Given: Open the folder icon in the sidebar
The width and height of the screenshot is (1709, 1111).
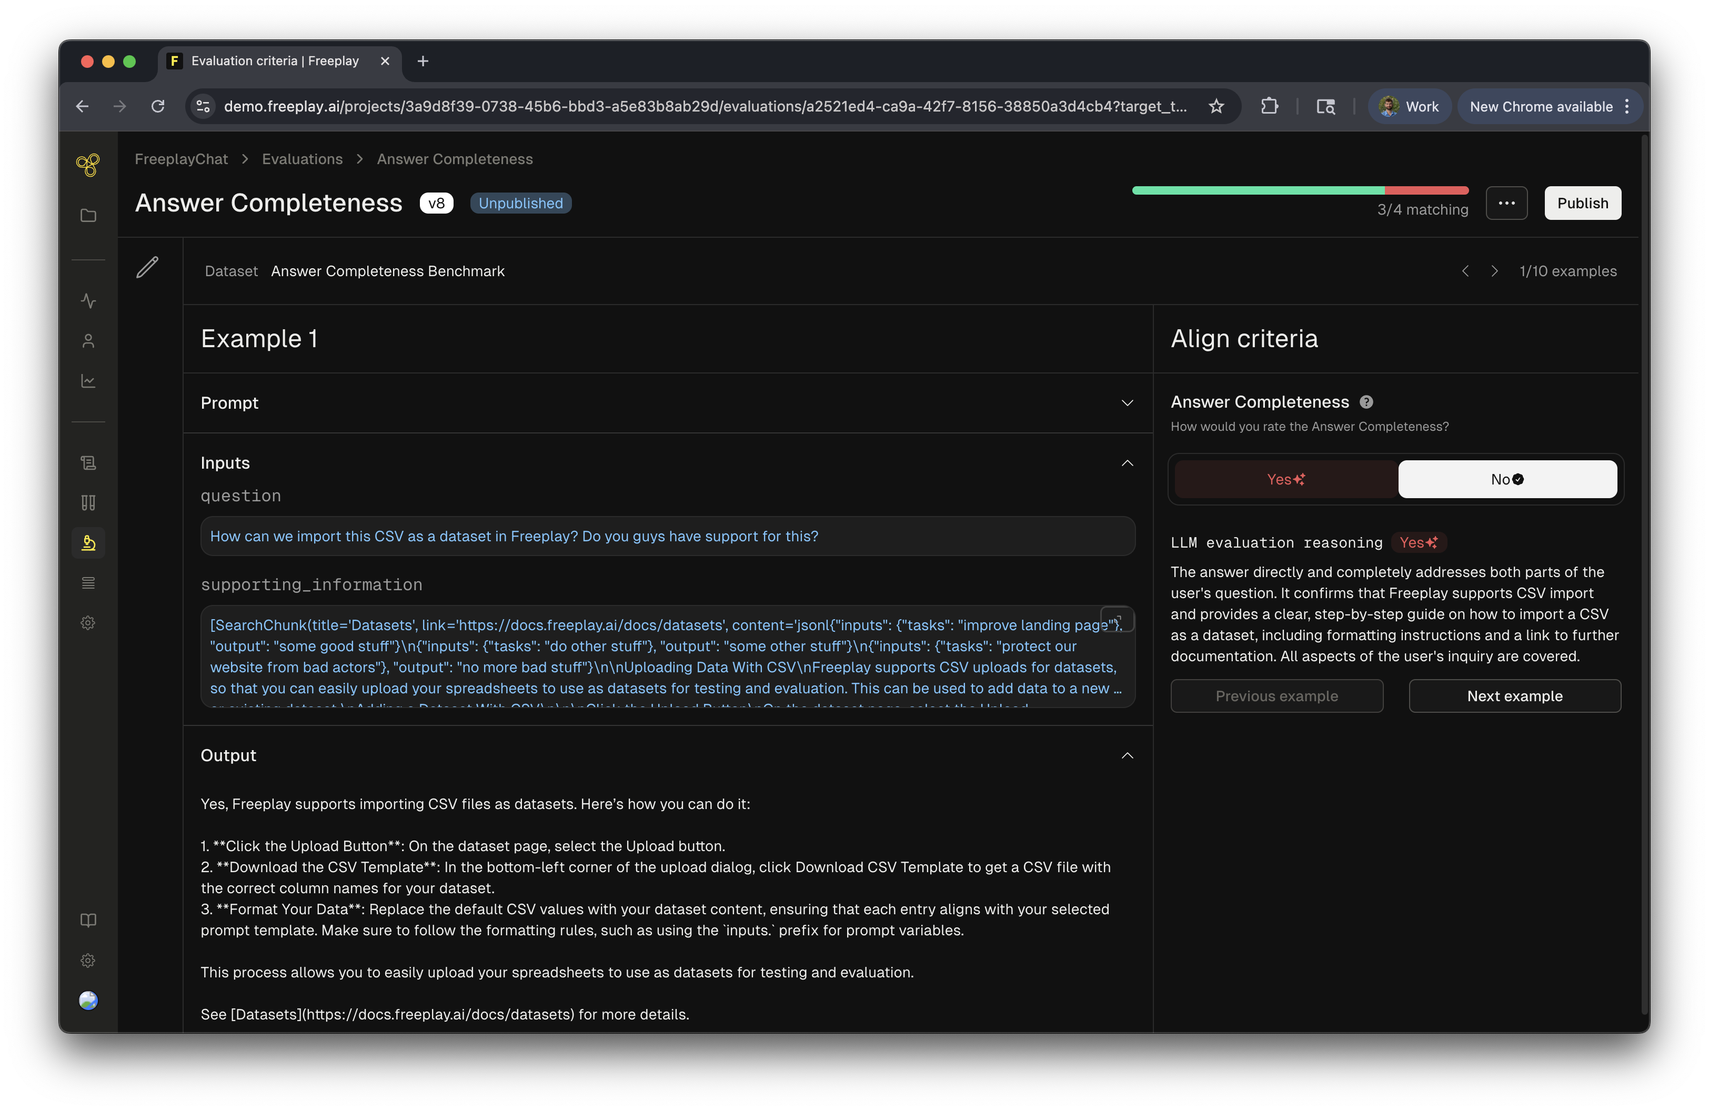Looking at the screenshot, I should click(88, 215).
